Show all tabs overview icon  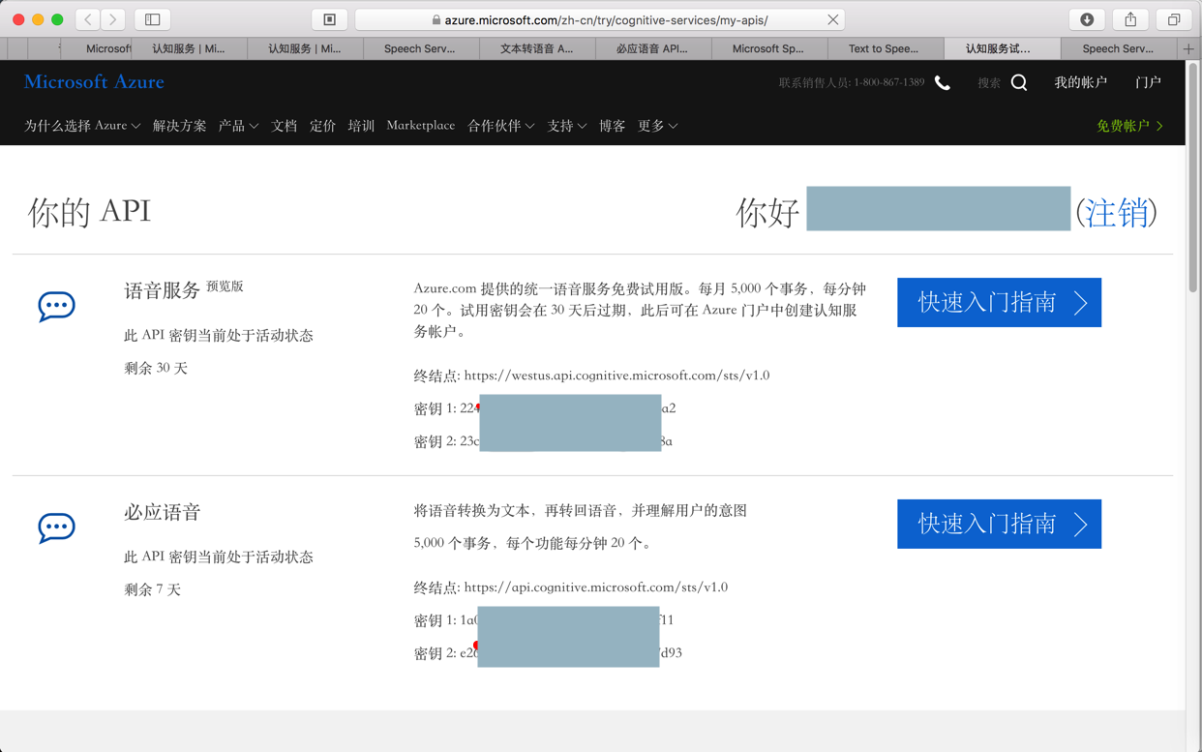(1174, 19)
